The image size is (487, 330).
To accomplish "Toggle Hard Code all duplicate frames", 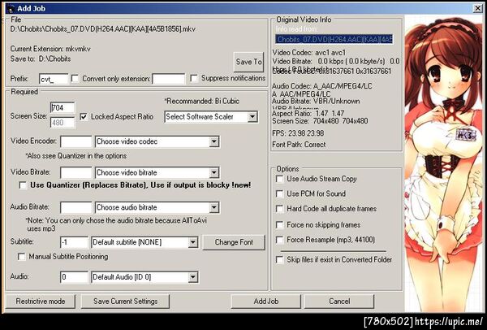I will tap(279, 209).
